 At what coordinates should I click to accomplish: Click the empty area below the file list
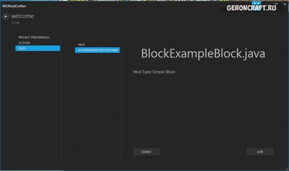[97, 104]
